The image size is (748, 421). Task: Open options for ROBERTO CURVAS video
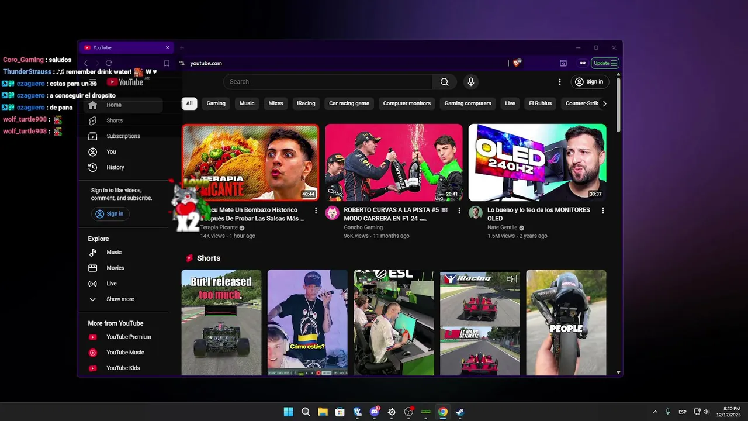tap(459, 210)
